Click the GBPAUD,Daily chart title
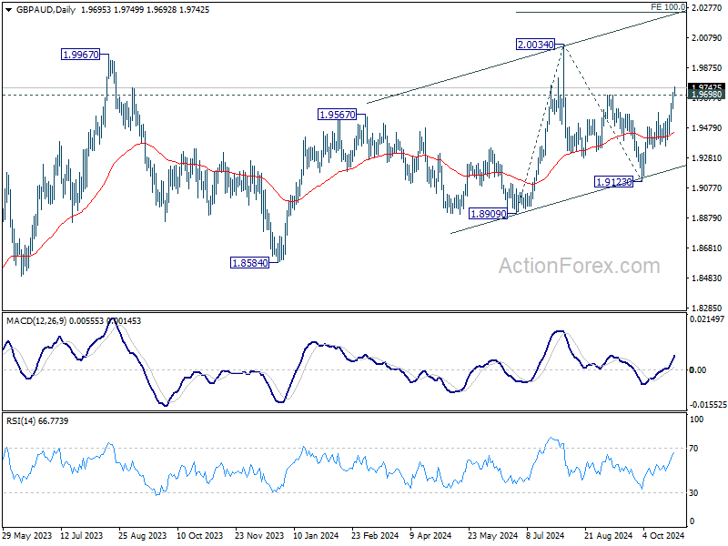This screenshot has width=728, height=546. click(45, 10)
